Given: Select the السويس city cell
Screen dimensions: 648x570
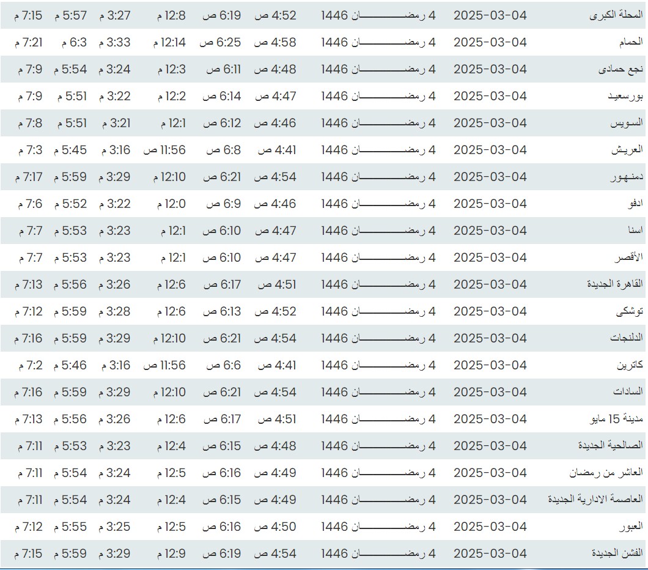Looking at the screenshot, I should tap(627, 123).
